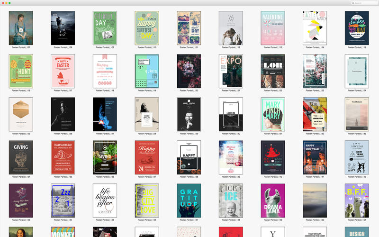Screen dimensions: 379x237
Task: Select the Poster Portrait_107 woman portrait template
Action: pos(21,28)
